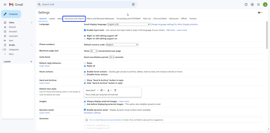Click the search options filter icon

tap(133, 4)
